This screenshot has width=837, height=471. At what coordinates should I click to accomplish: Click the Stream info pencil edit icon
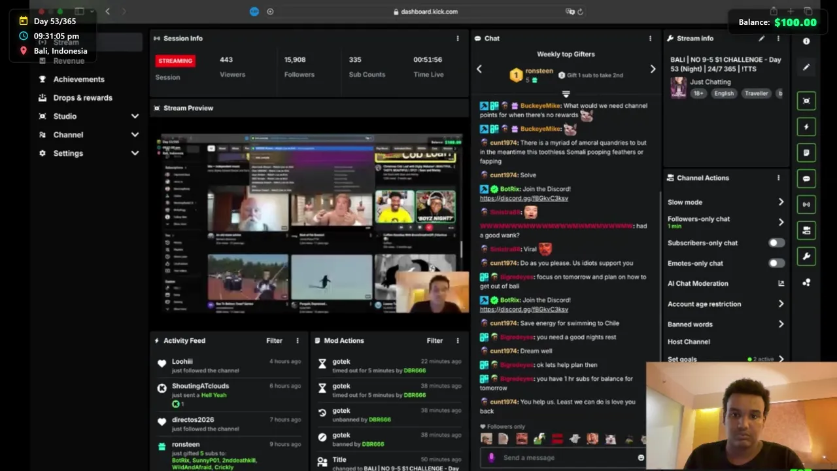[x=761, y=39]
